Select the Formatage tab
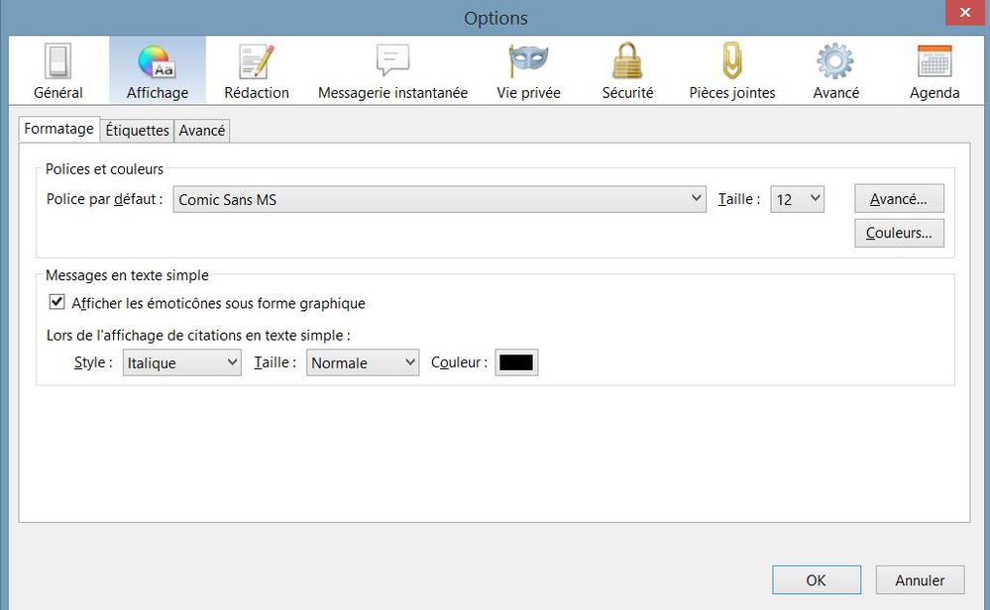This screenshot has width=990, height=610. pos(58,129)
